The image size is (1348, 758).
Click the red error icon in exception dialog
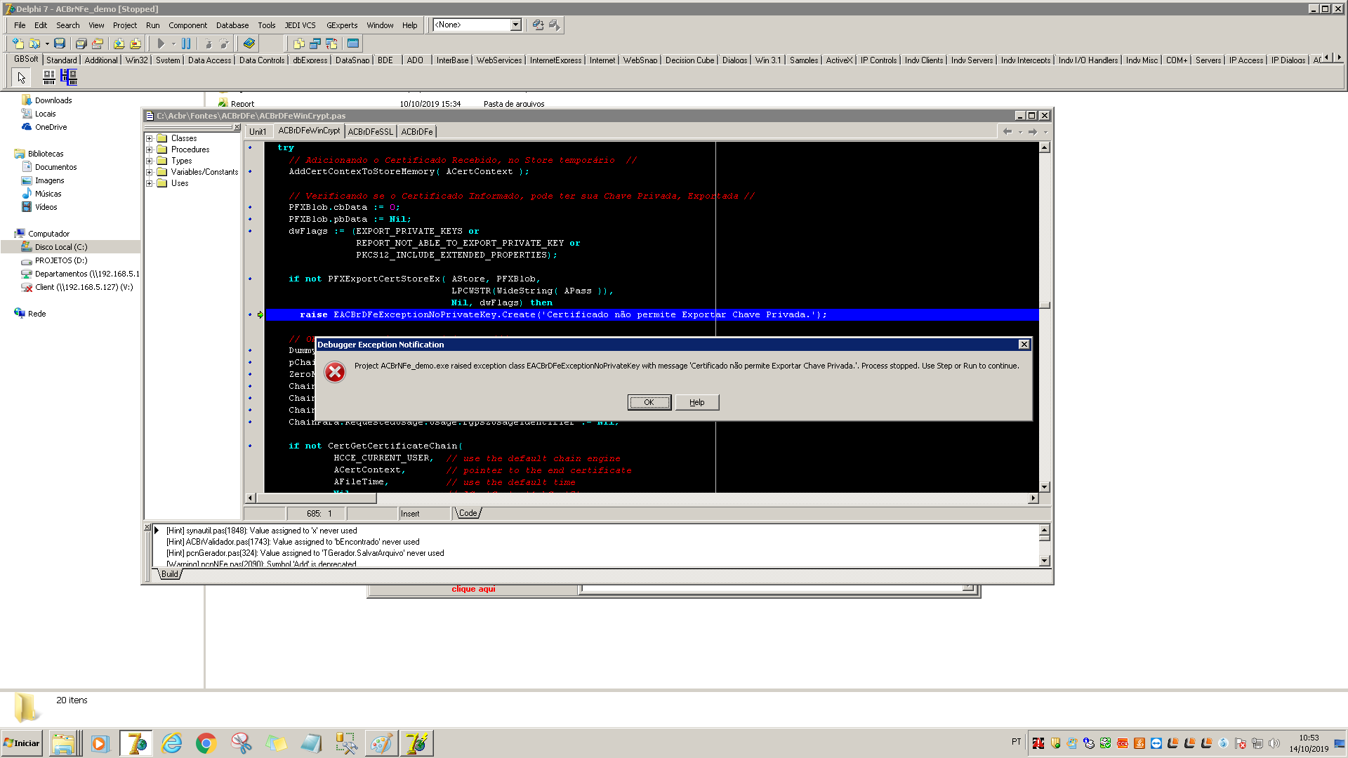click(335, 372)
